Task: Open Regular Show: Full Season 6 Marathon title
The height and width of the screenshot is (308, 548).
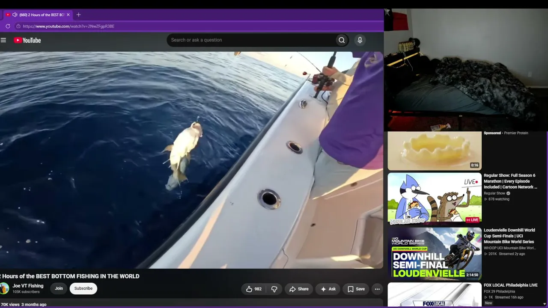Action: (x=510, y=181)
